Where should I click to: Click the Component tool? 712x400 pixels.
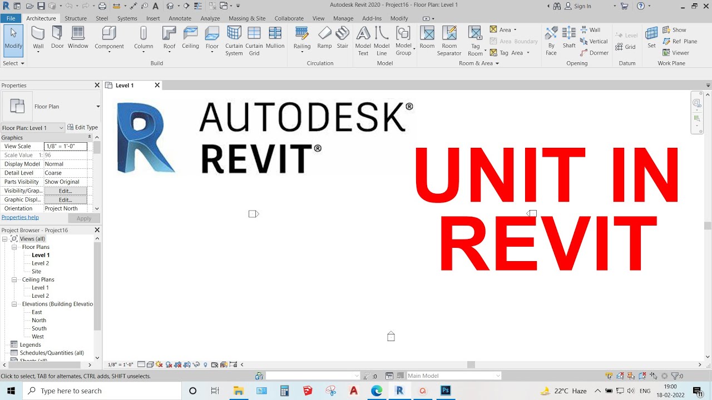109,39
